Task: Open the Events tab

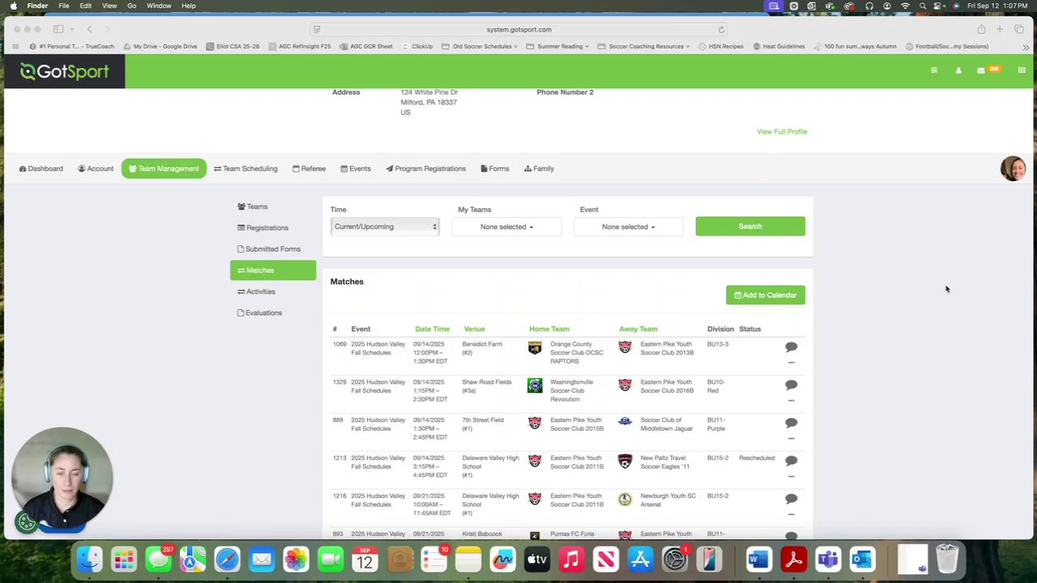Action: coord(356,168)
